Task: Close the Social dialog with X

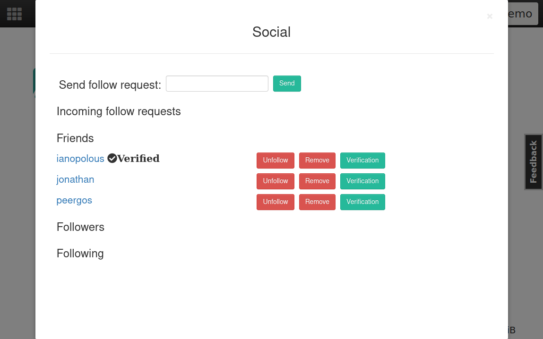Action: click(x=490, y=17)
